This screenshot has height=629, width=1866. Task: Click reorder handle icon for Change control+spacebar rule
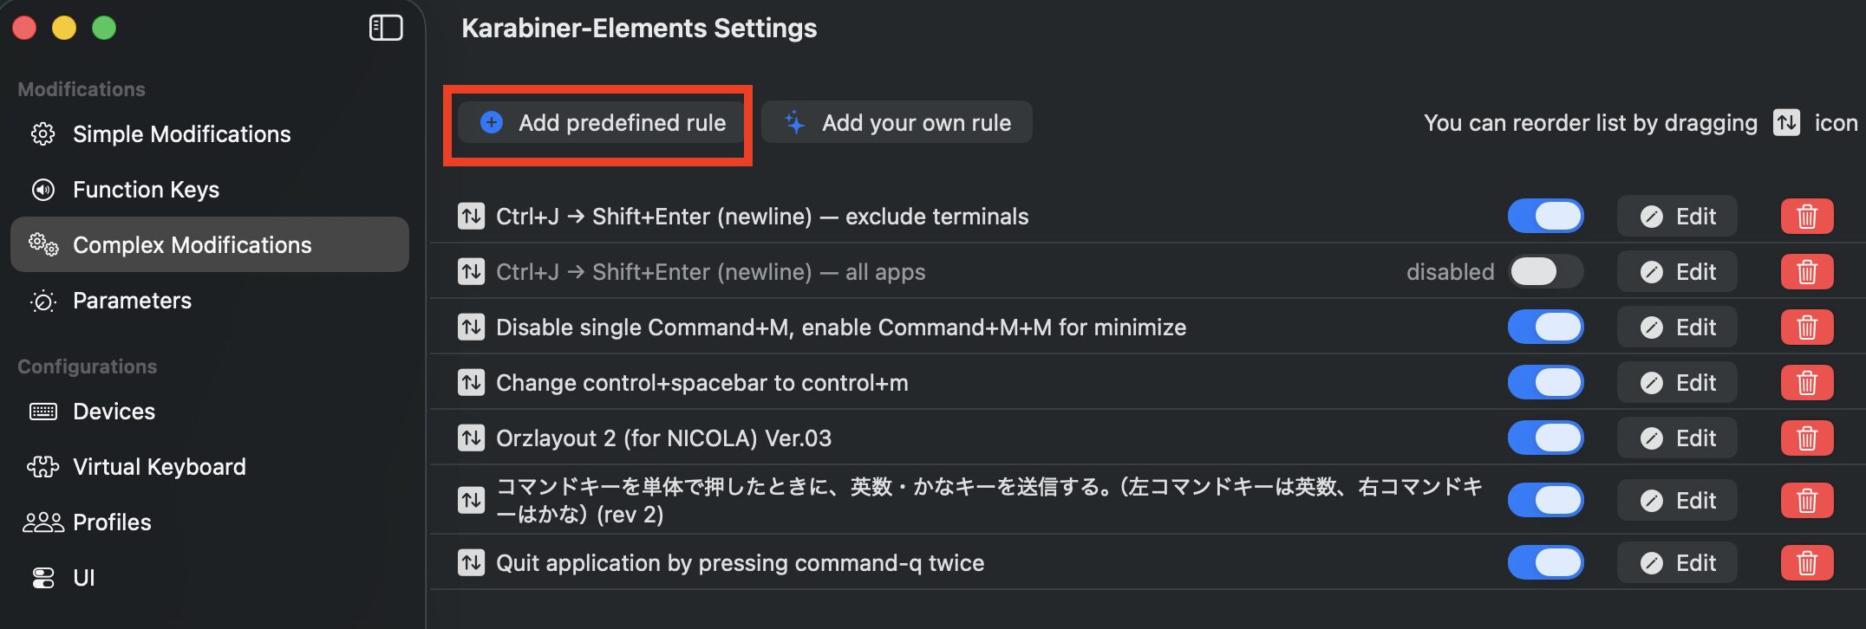pyautogui.click(x=471, y=383)
